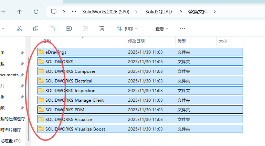Open 时图片储存 folder in navigation pane
Image resolution: width=265 pixels, height=146 pixels.
10,130
